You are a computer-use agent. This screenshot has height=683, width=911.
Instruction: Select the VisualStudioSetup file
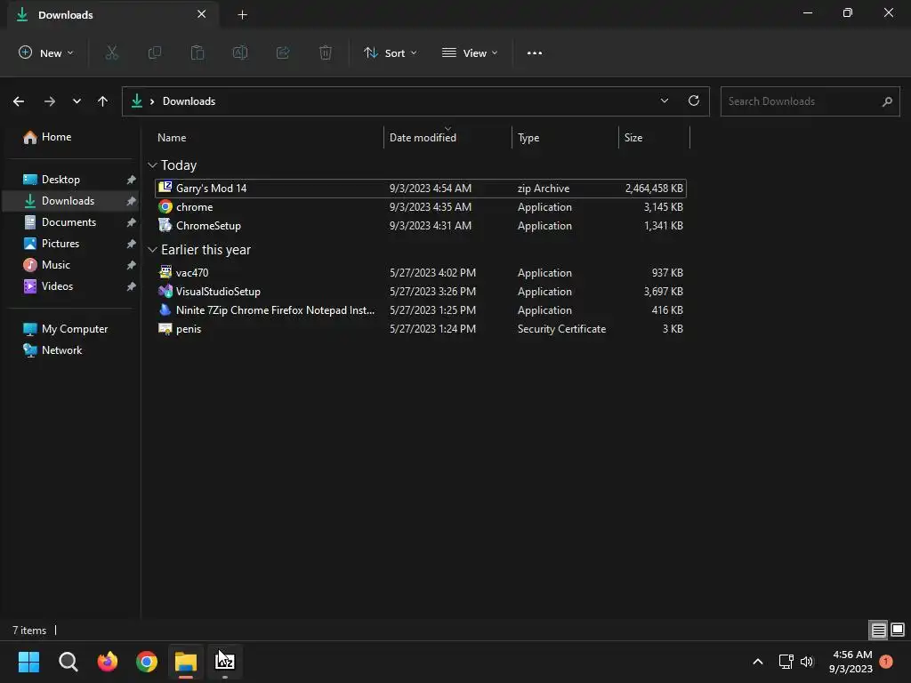click(421, 291)
